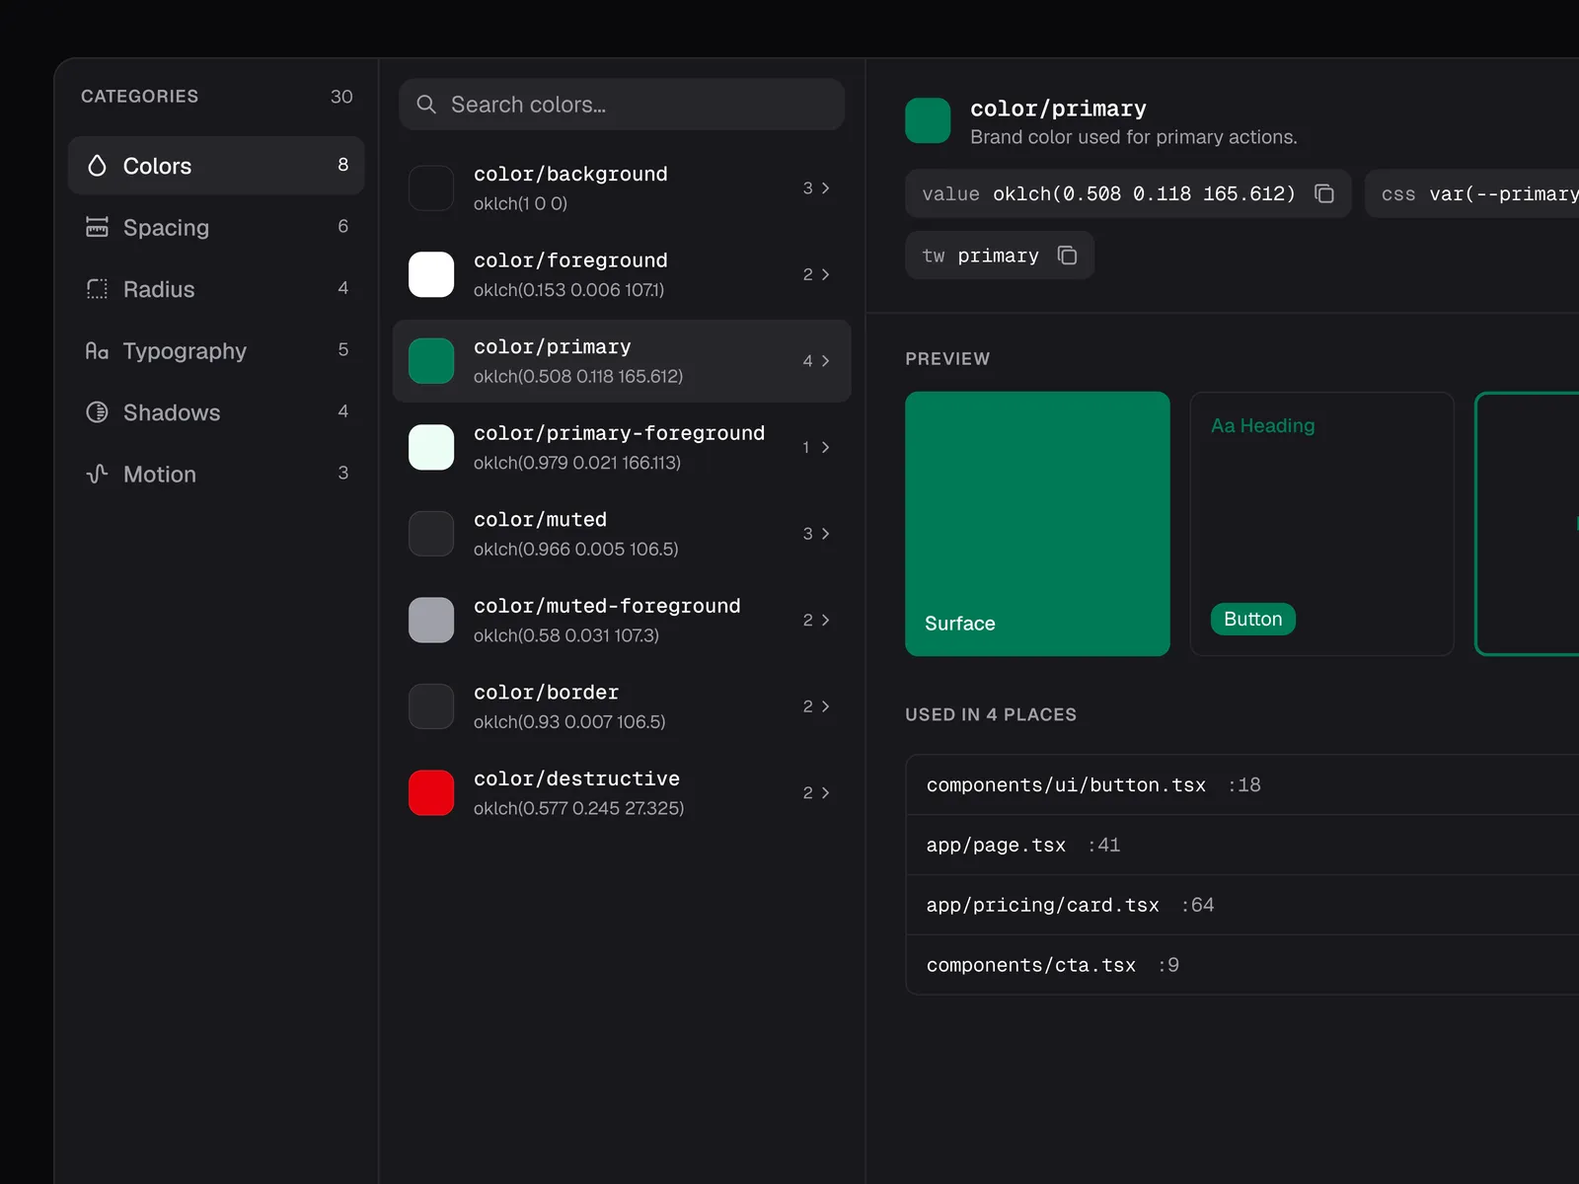The width and height of the screenshot is (1579, 1184).
Task: Click the search magnifier icon
Action: [x=426, y=105]
